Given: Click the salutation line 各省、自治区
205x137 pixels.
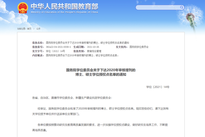Looking at the screenshot, I should 72,98.
